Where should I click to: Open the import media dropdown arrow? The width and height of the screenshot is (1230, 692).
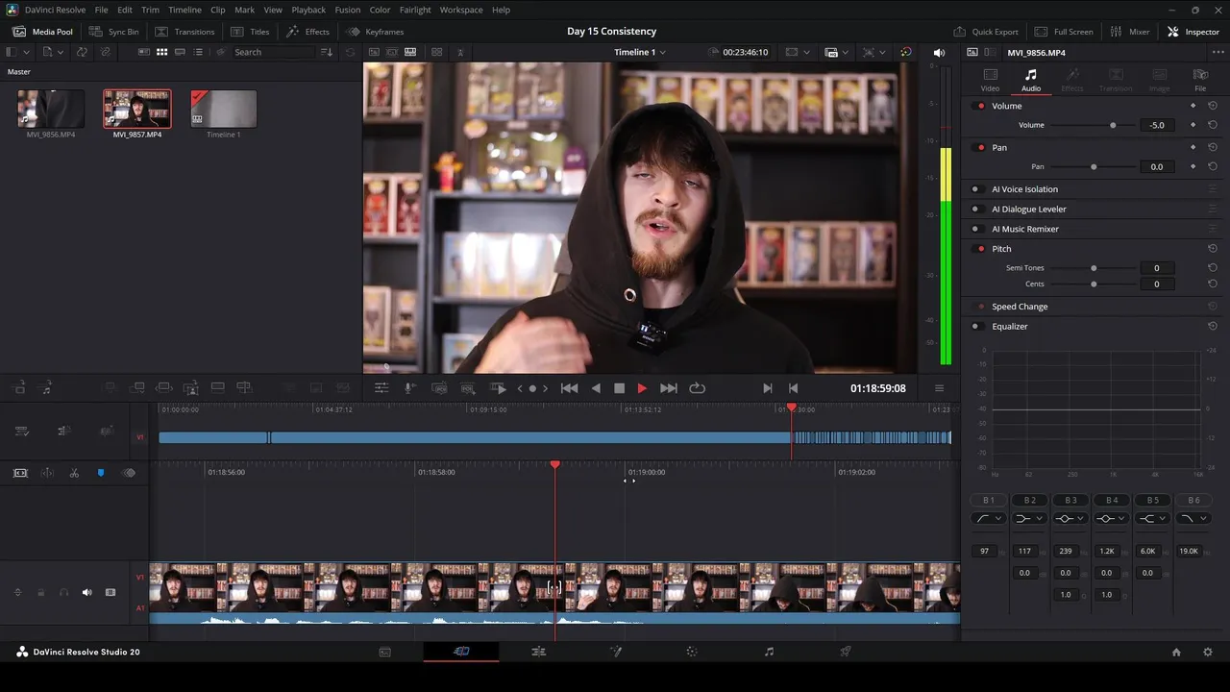60,52
